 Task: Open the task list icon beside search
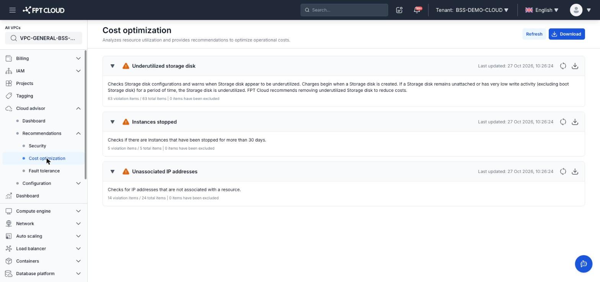point(399,10)
